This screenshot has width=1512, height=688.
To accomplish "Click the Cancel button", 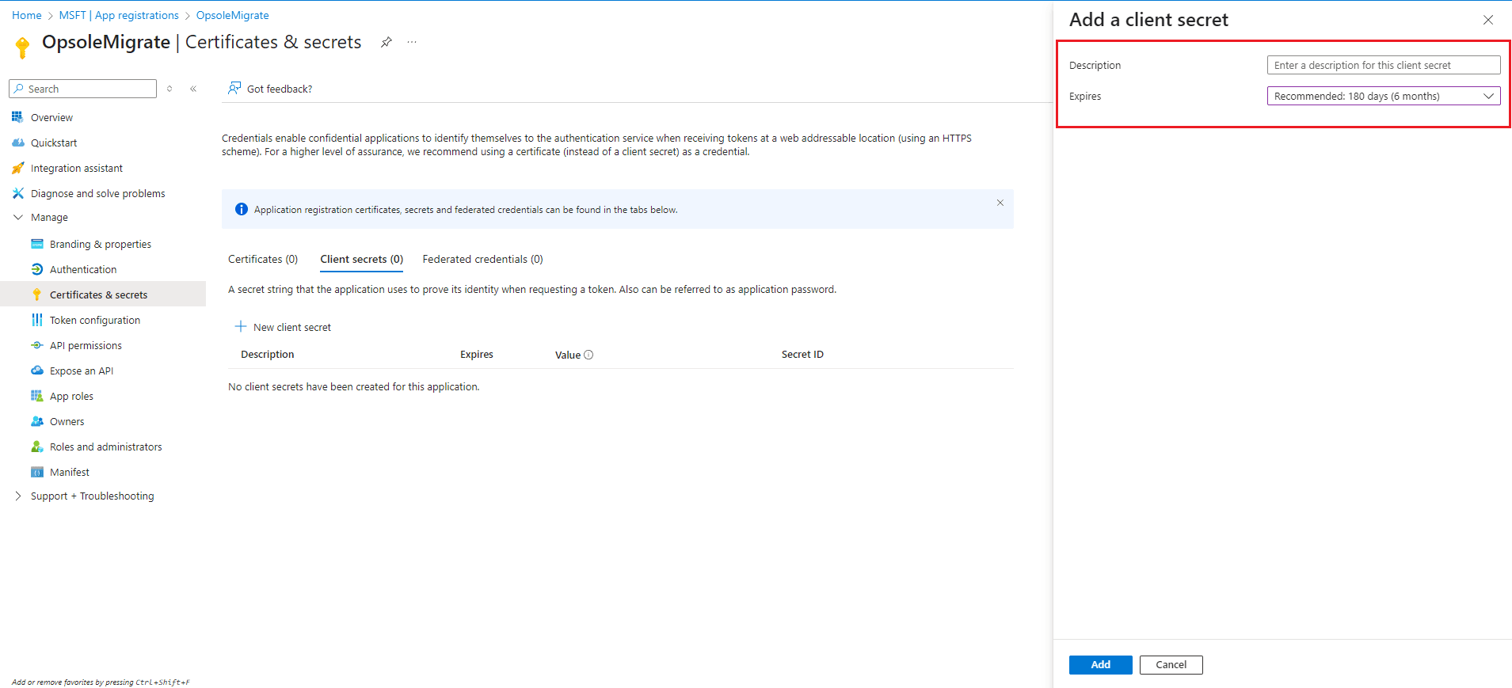I will click(x=1171, y=664).
